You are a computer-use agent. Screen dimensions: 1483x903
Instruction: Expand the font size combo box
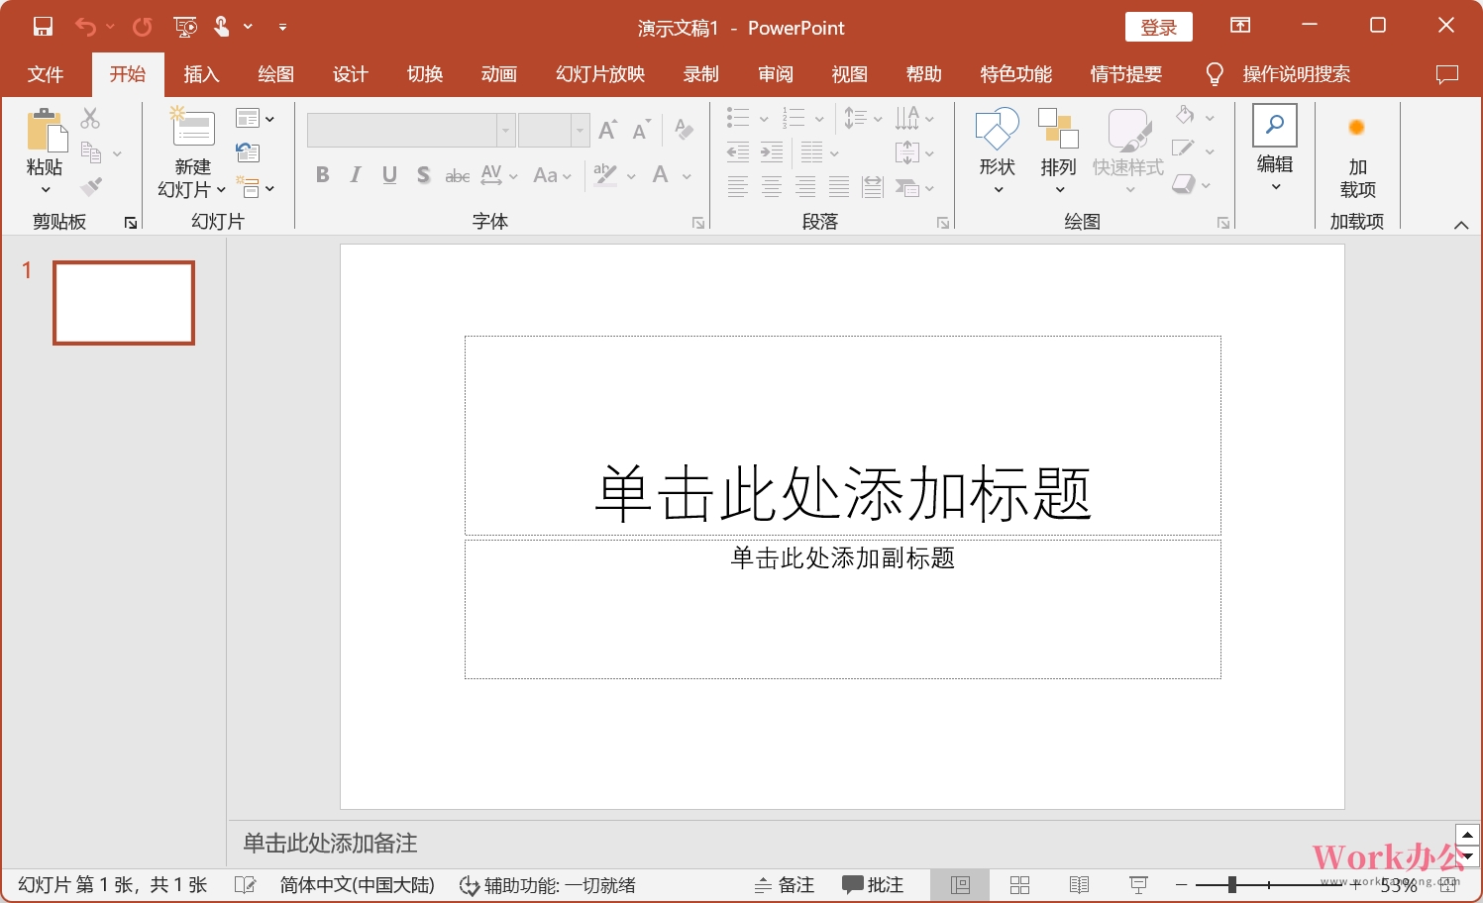581,130
